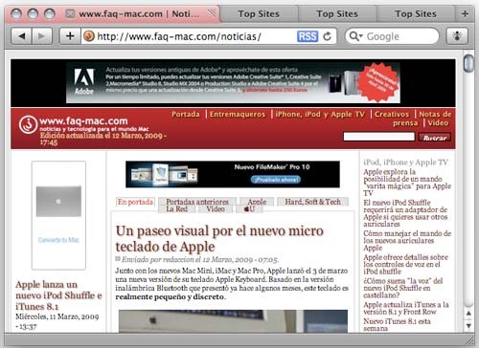Open a new tab with plus icon
This screenshot has width=479, height=348.
click(x=465, y=13)
